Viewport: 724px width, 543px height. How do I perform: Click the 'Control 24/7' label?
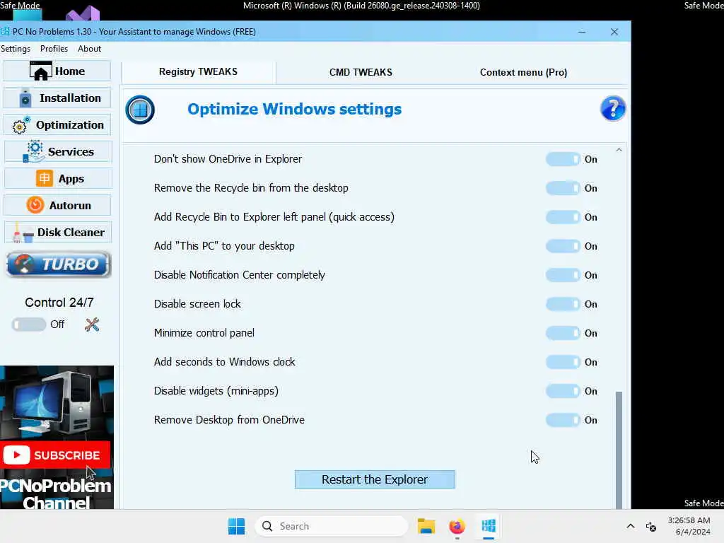[59, 303]
